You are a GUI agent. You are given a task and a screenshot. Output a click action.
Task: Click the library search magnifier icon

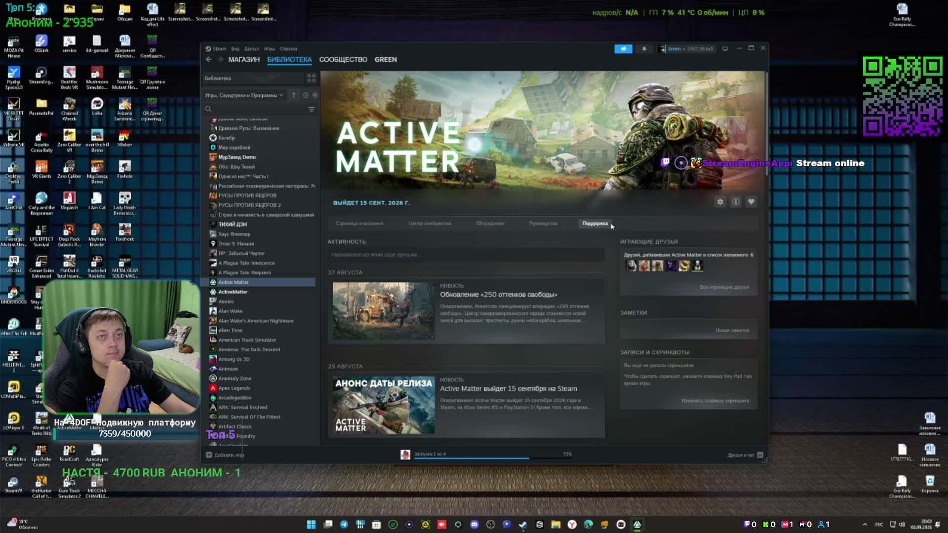pos(208,109)
